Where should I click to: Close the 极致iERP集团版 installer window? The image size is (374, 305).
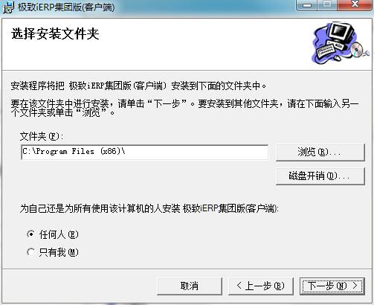click(355, 5)
